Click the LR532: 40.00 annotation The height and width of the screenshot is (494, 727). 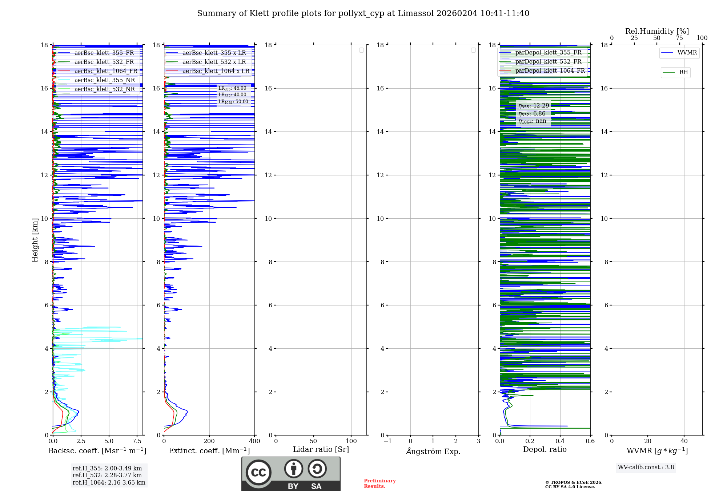232,95
